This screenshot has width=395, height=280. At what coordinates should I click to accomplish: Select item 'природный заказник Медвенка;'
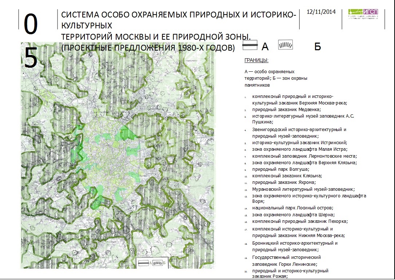click(x=287, y=109)
